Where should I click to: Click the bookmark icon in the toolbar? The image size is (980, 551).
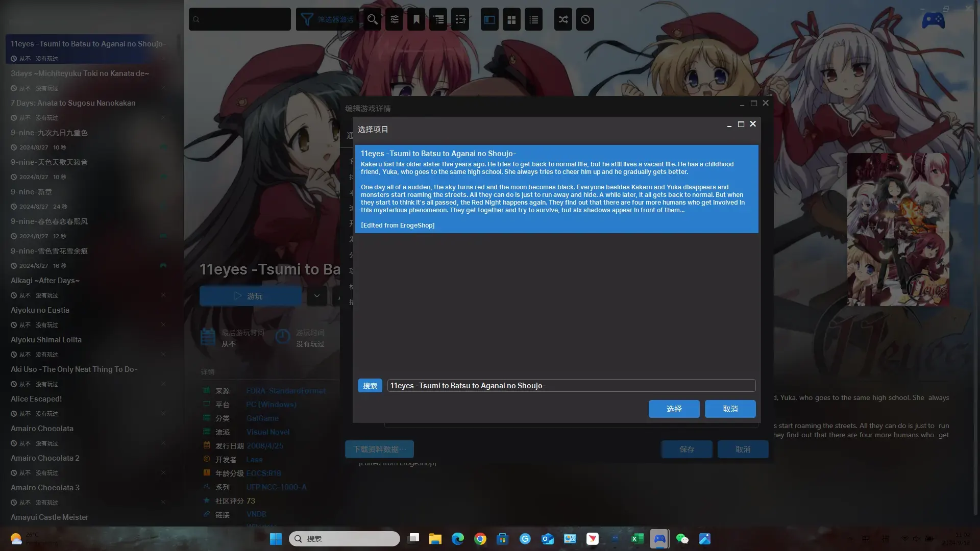[416, 19]
